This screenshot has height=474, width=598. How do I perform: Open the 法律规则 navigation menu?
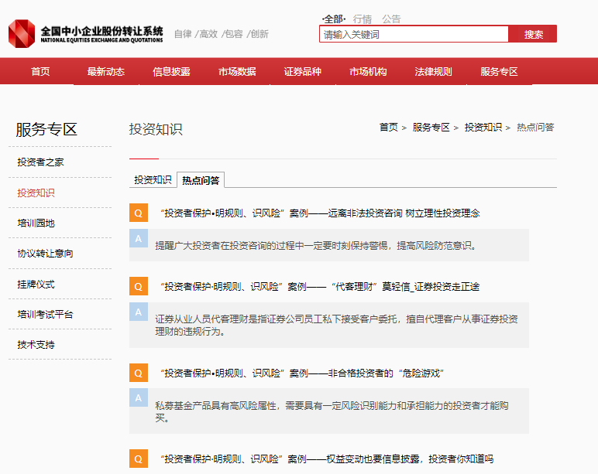pos(433,71)
